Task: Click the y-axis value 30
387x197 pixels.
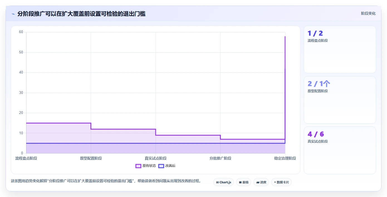Action: click(x=21, y=93)
